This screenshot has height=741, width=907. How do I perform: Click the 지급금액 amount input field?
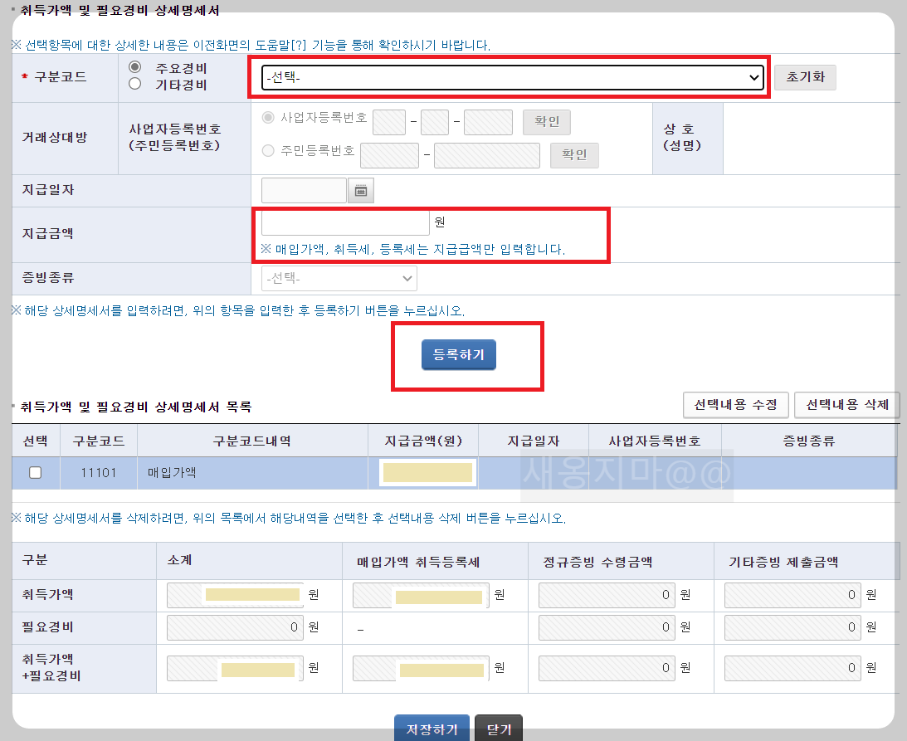[344, 222]
